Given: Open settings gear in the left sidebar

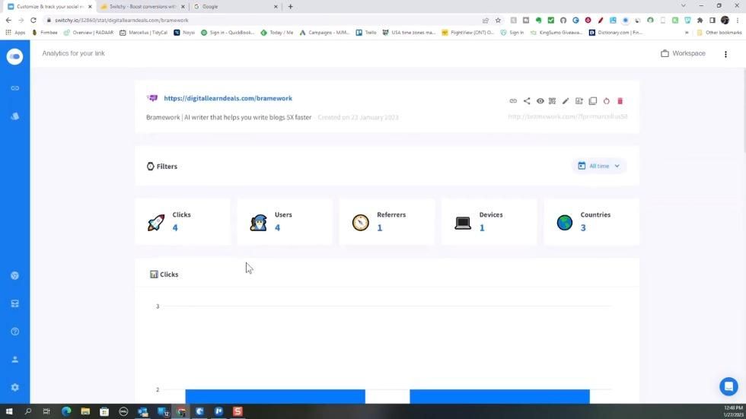Looking at the screenshot, I should click(x=14, y=387).
